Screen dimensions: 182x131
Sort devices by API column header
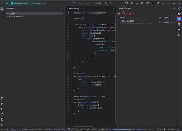[x=160, y=17]
